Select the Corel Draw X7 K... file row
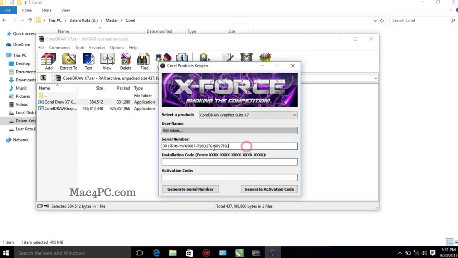This screenshot has width=458, height=258. [x=97, y=102]
